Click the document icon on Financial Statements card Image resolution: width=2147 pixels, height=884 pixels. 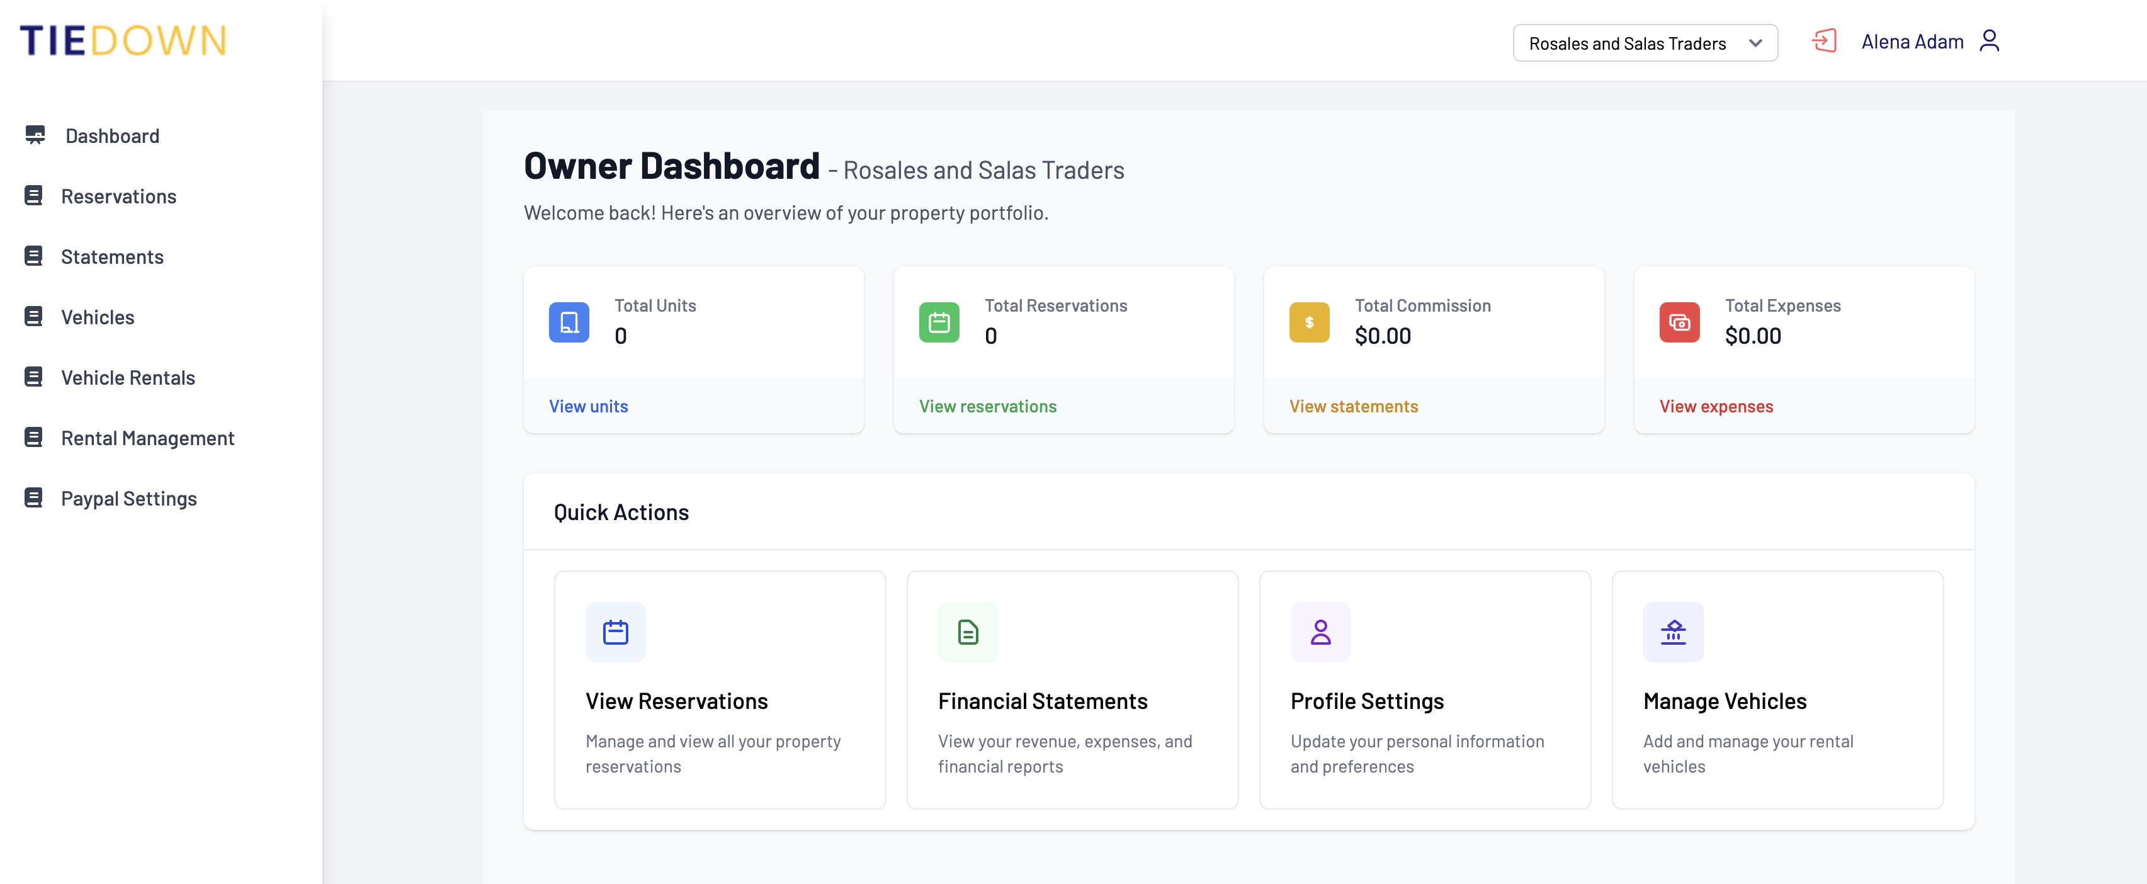tap(968, 632)
